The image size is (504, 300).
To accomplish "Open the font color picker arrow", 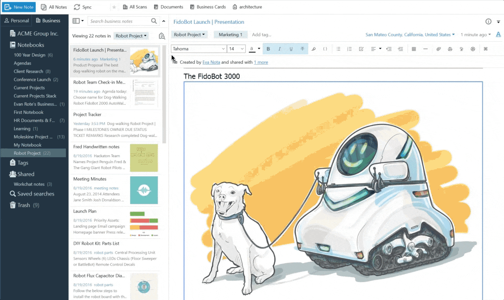I will (259, 49).
